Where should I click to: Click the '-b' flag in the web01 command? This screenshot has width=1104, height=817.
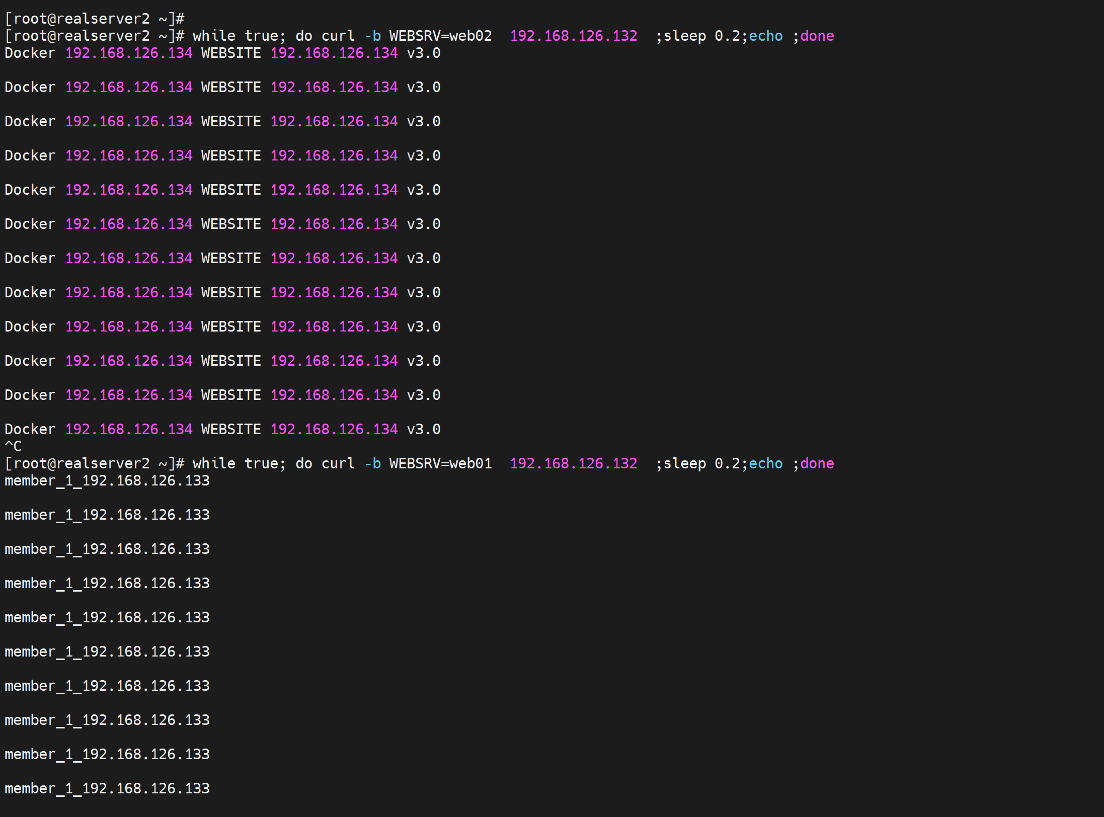click(372, 463)
